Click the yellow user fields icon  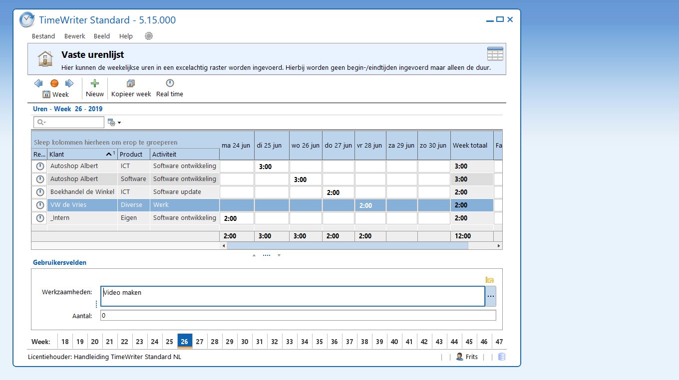click(490, 280)
